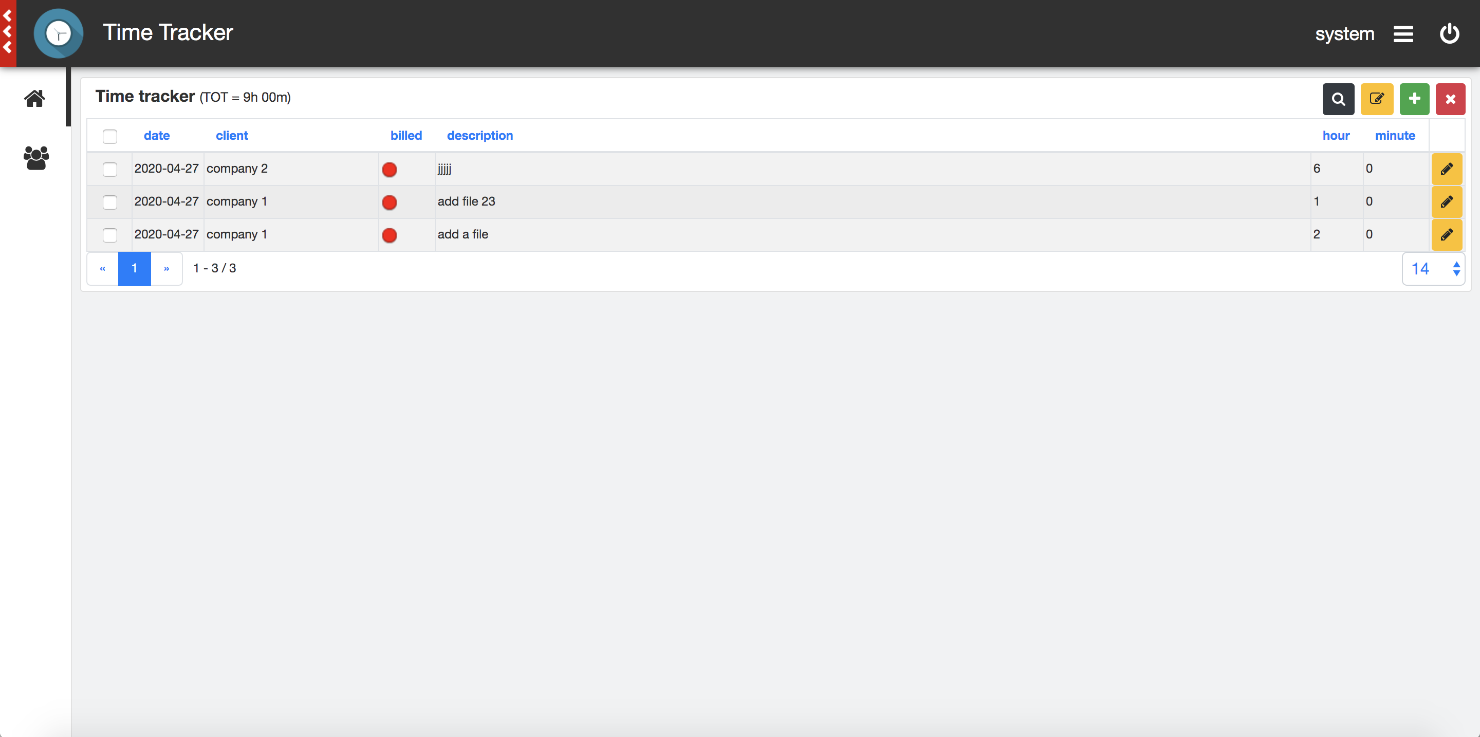Collapse the red sidebar chevron strip
This screenshot has height=737, width=1480.
click(8, 33)
